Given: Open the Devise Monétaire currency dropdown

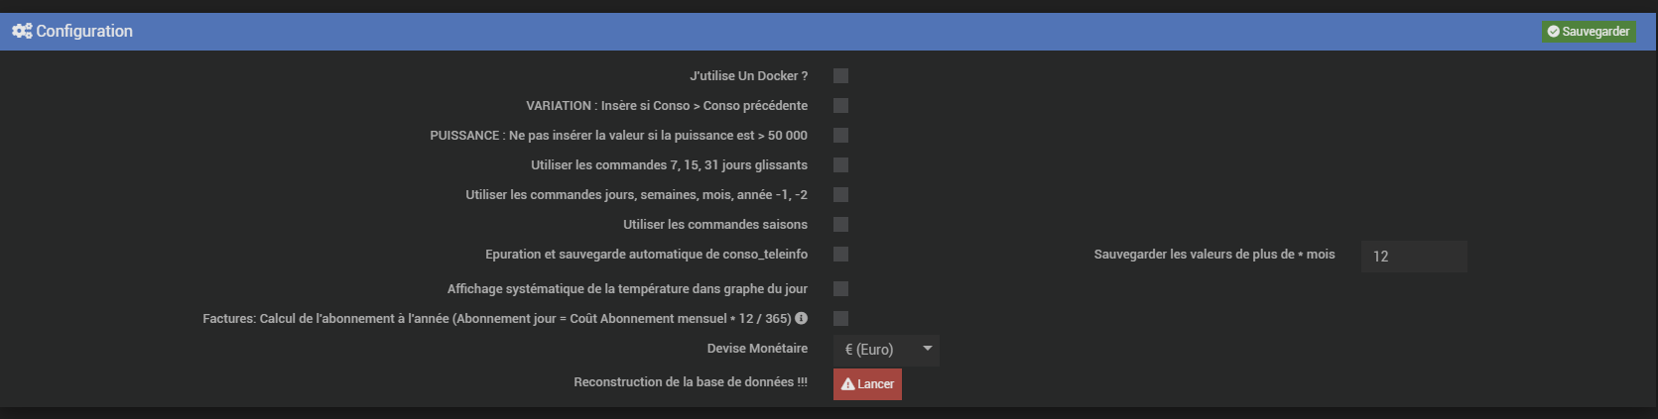Looking at the screenshot, I should (886, 350).
